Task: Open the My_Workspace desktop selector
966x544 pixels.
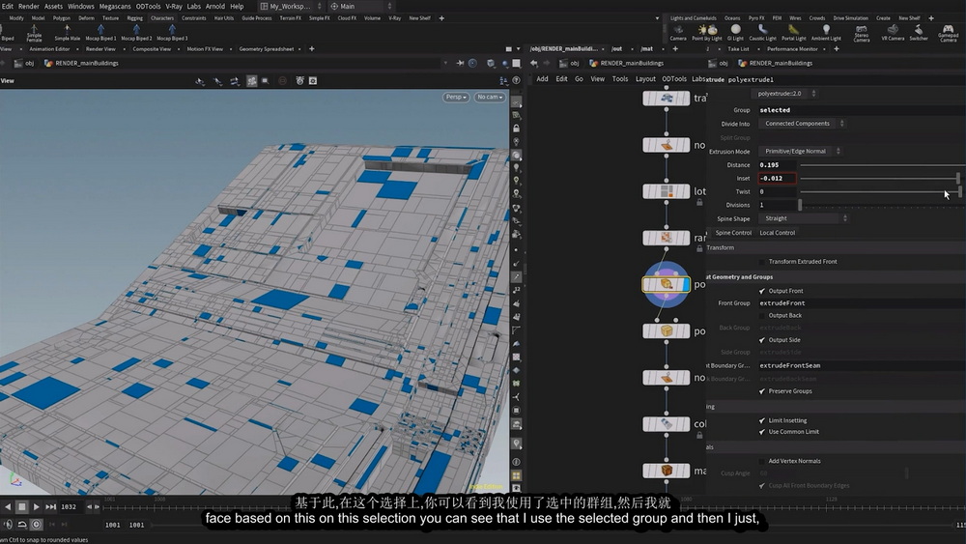Action: pyautogui.click(x=290, y=6)
